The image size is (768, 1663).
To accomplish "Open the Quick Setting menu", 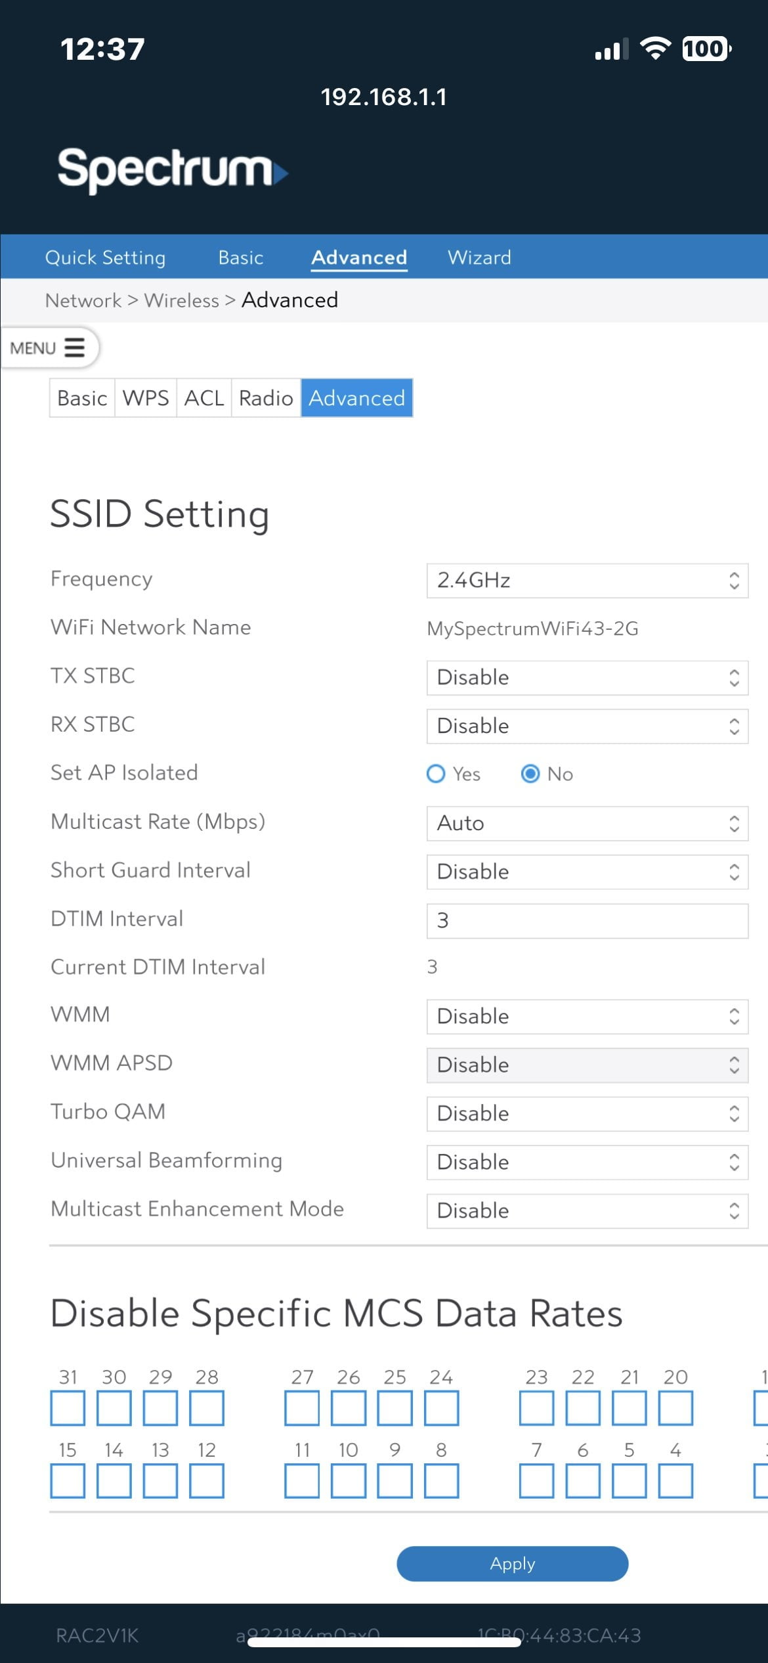I will 105,257.
